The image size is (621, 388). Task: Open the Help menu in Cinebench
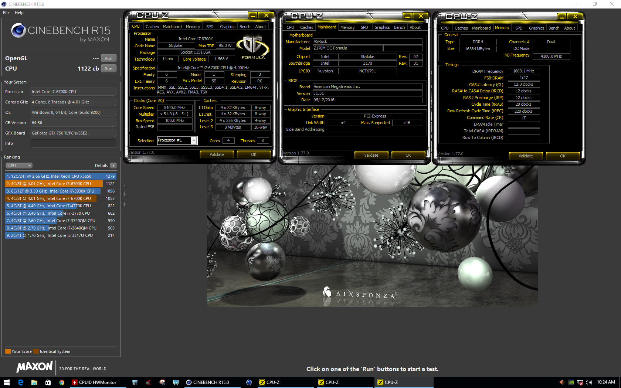point(19,13)
